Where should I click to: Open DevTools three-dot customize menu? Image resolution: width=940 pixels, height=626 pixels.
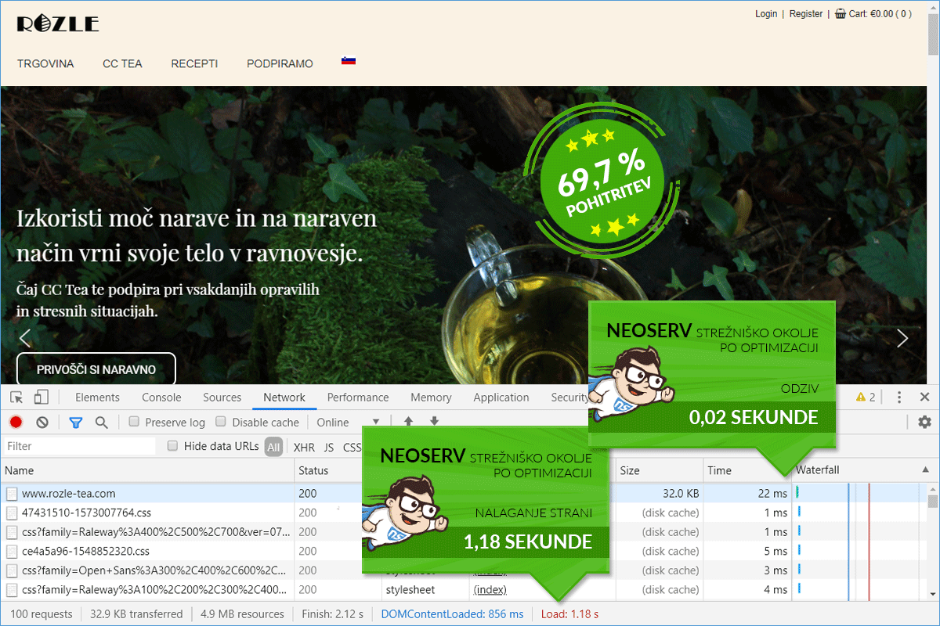tap(899, 398)
